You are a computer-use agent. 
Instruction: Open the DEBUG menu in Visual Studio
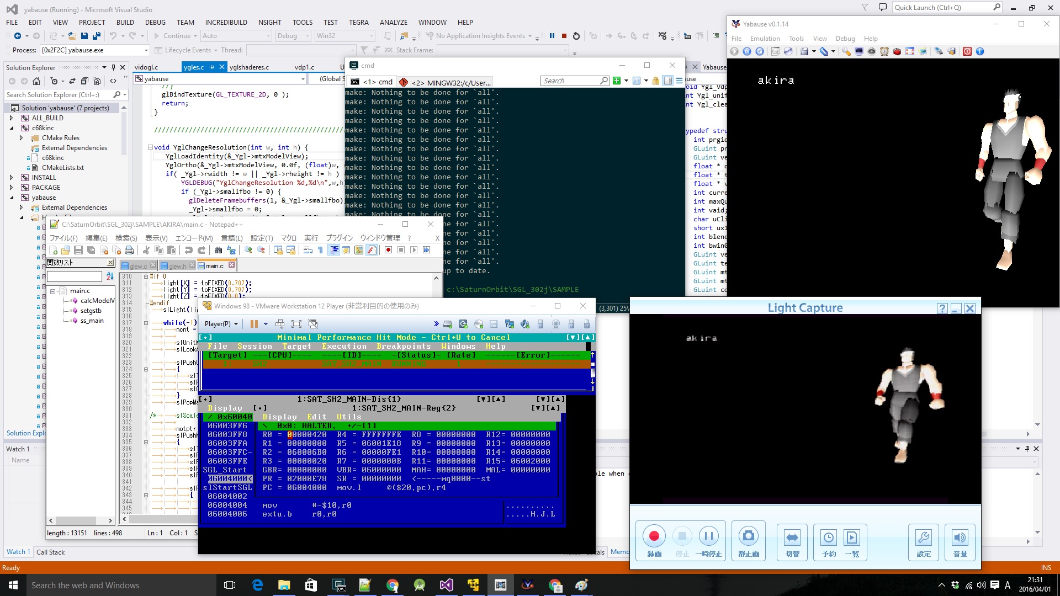(x=155, y=23)
